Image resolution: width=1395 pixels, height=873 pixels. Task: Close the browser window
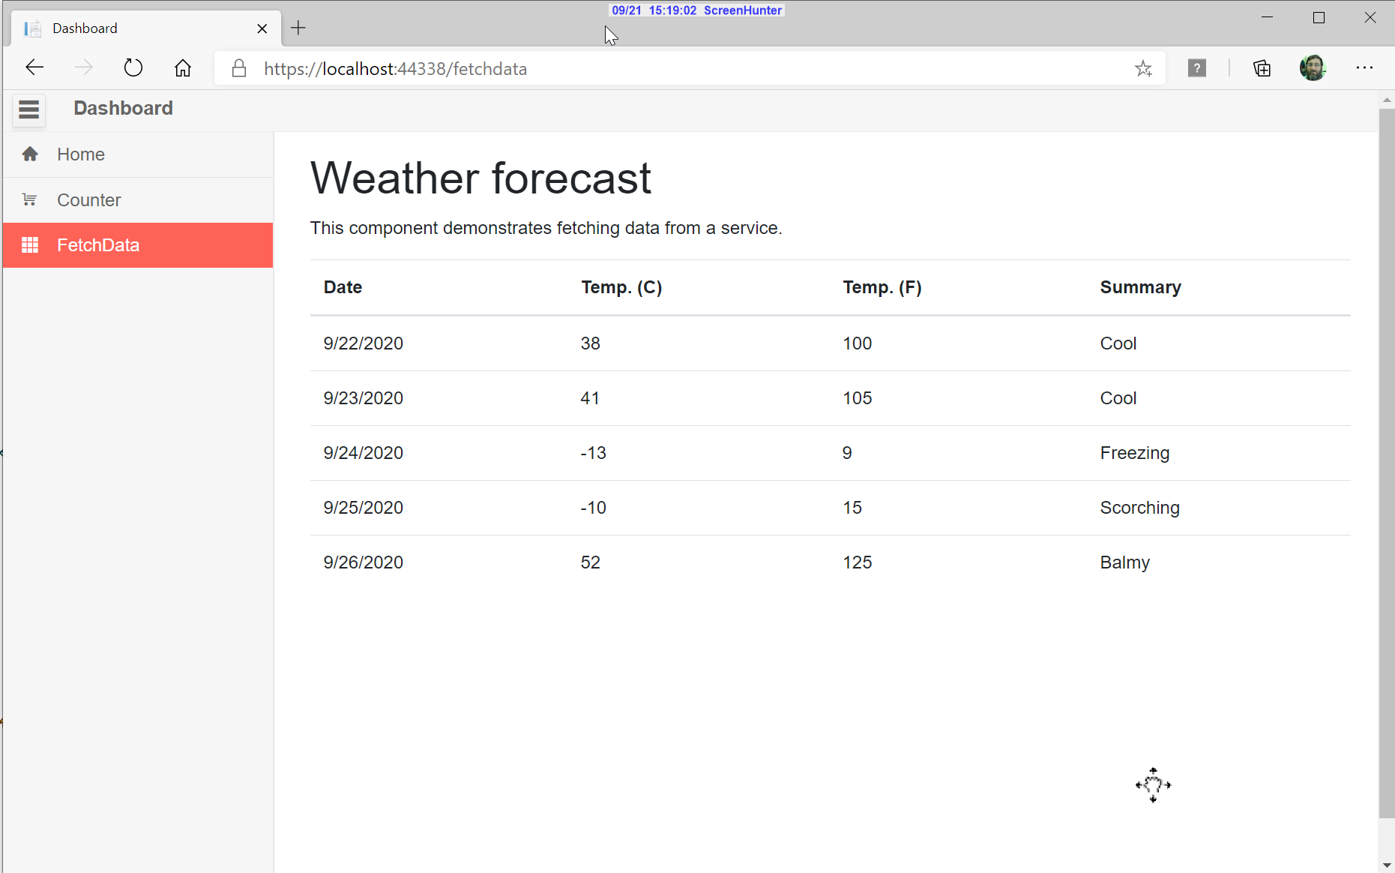click(x=1370, y=17)
